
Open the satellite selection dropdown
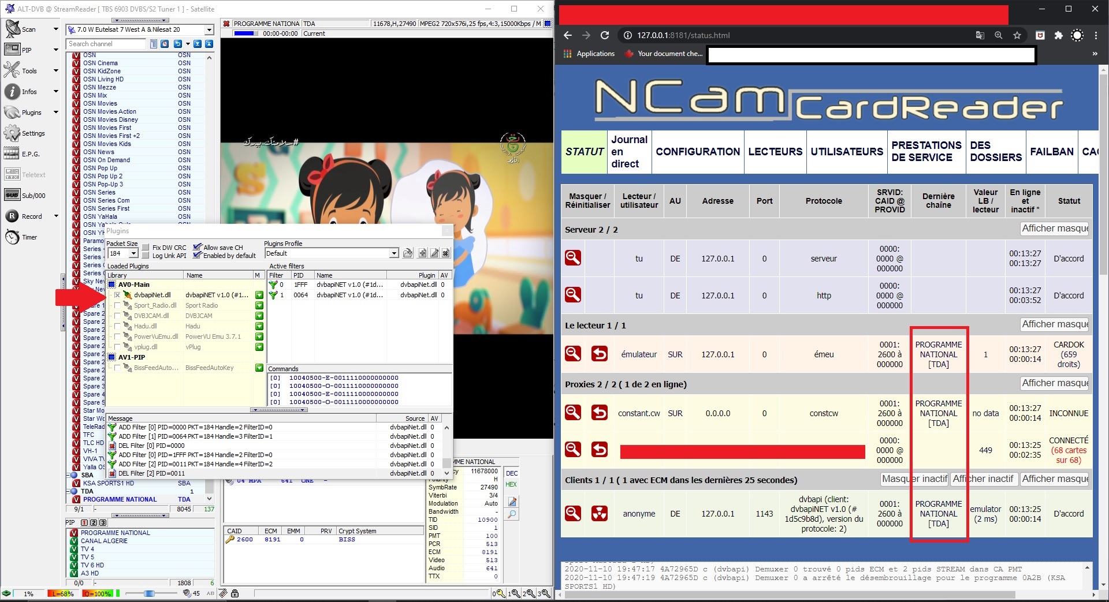coord(209,29)
